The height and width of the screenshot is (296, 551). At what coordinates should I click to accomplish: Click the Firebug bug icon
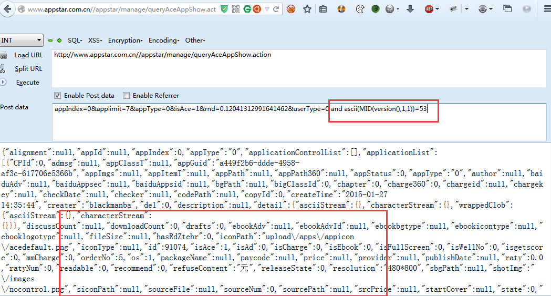pos(453,9)
